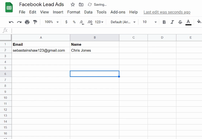Toggle bold formatting
Image resolution: width=202 pixels, height=139 pixels.
coord(164,22)
